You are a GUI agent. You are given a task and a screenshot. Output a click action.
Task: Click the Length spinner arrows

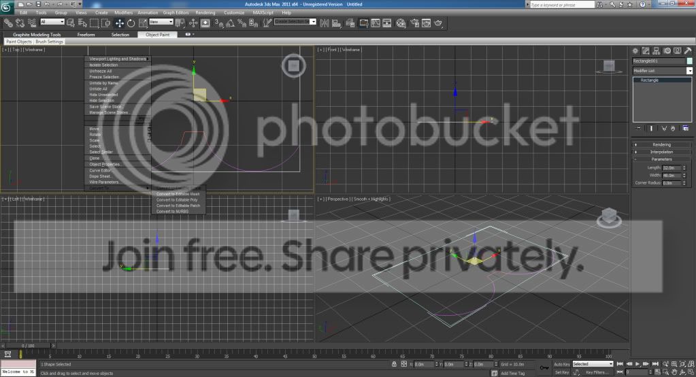click(684, 168)
